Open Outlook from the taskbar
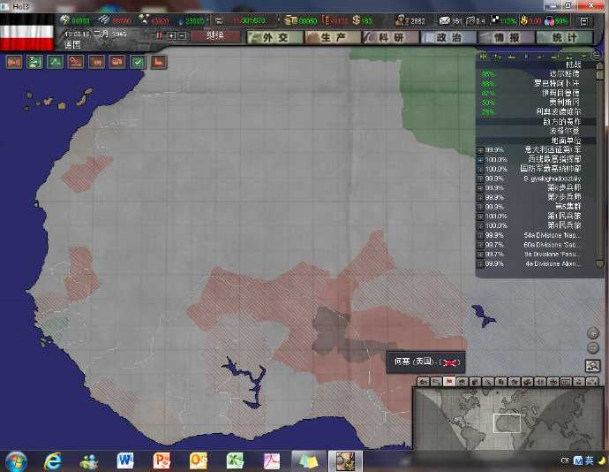Screen dimensions: 609x472 click(198, 461)
